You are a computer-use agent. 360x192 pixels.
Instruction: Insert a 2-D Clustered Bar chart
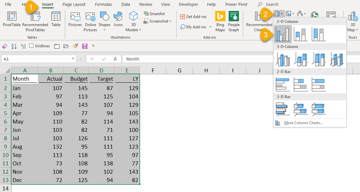tap(283, 85)
